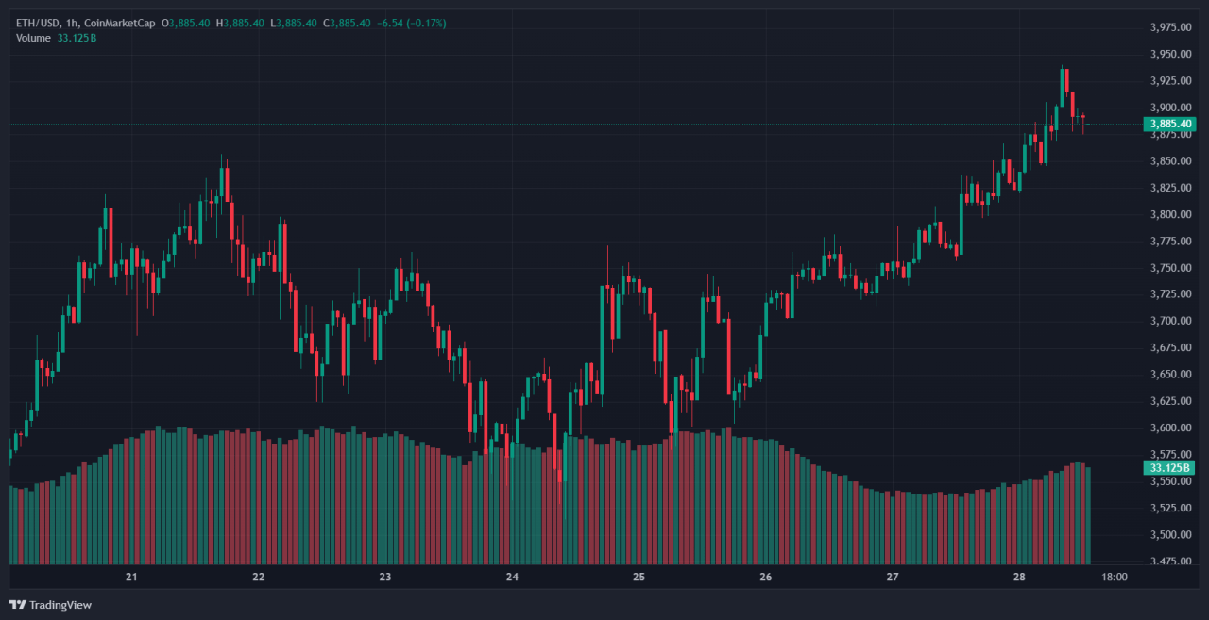
Task: Click date 26 on the time axis
Action: pos(765,577)
